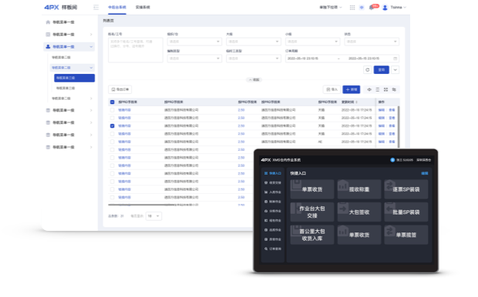Expand the Tsinna user menu arrow

pos(405,7)
